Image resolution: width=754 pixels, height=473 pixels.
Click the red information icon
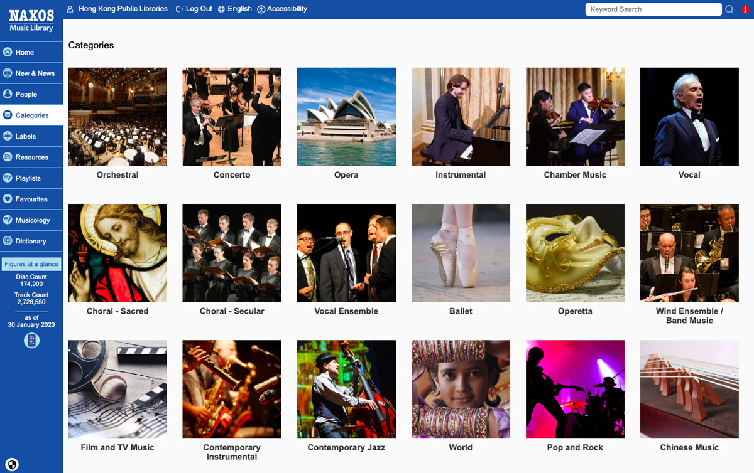coord(746,9)
